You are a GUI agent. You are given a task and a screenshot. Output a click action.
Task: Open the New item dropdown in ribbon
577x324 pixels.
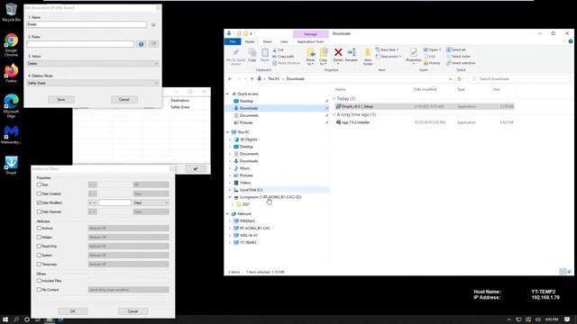click(387, 49)
